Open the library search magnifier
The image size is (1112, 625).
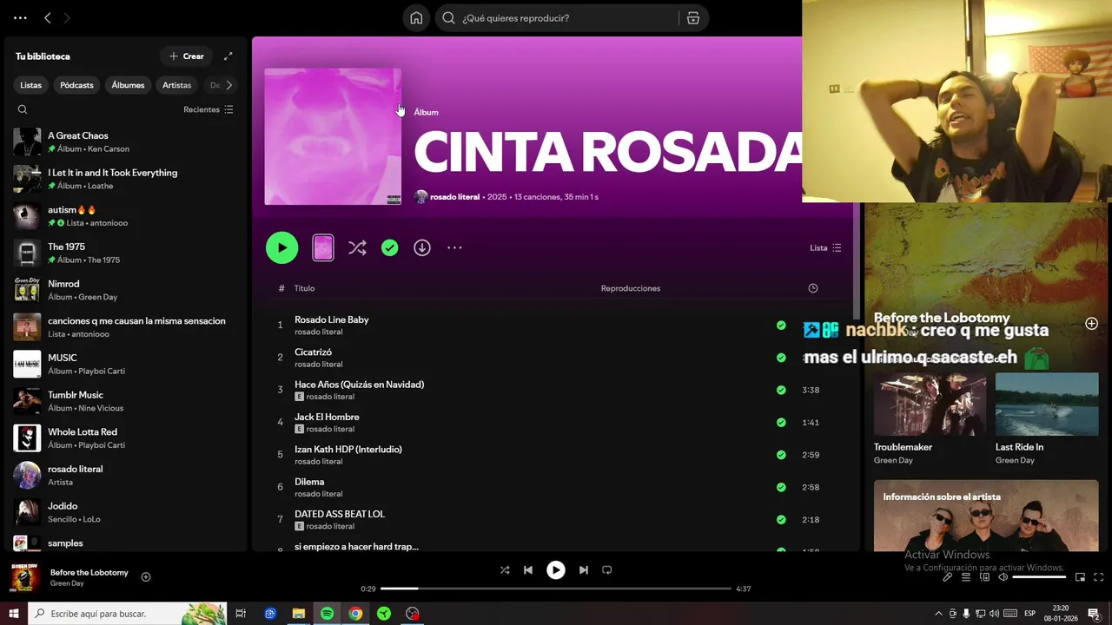[23, 109]
